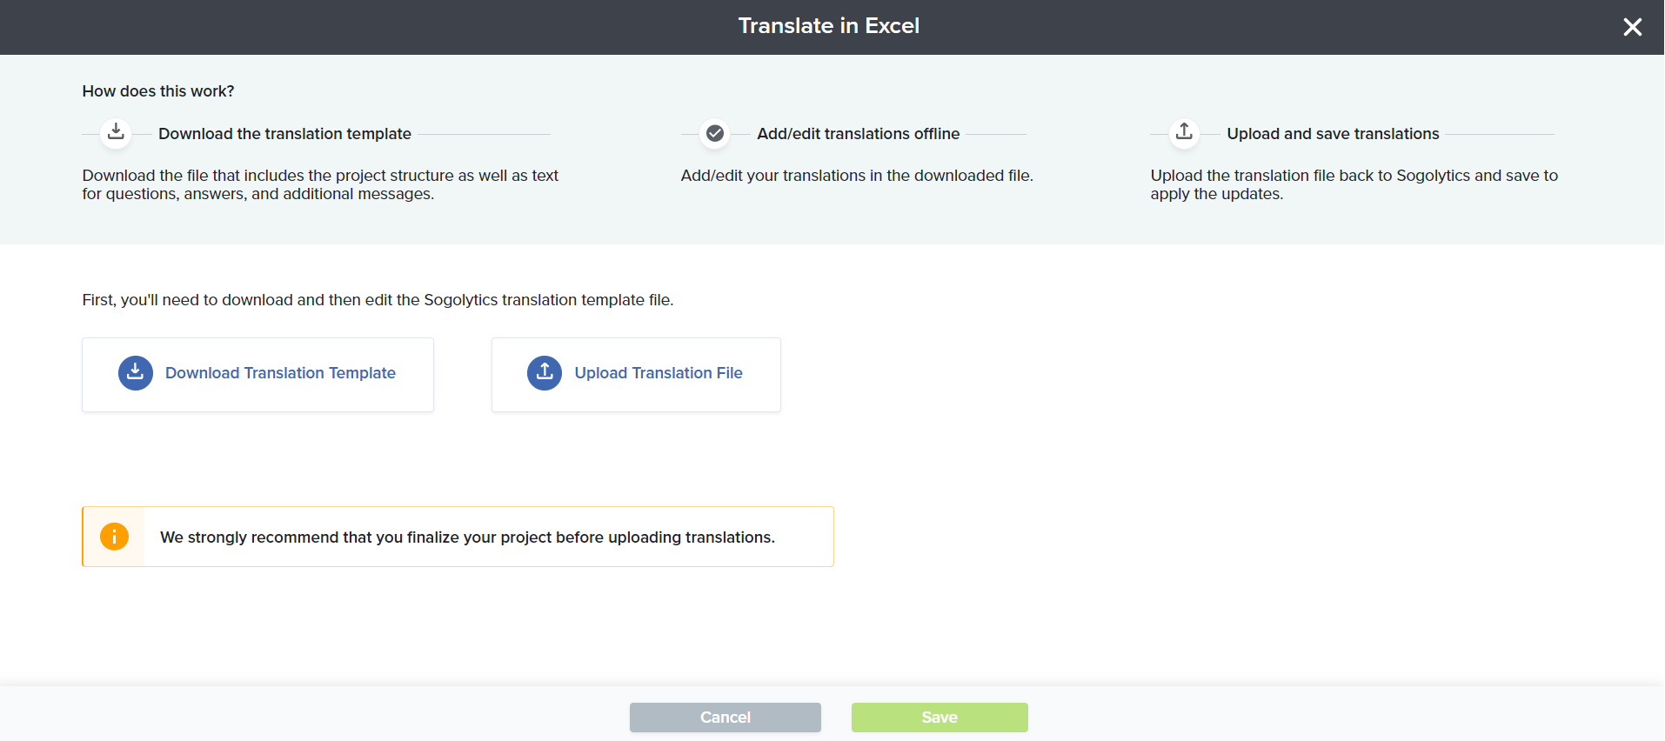Close the Translate in Excel dialog

tap(1633, 27)
